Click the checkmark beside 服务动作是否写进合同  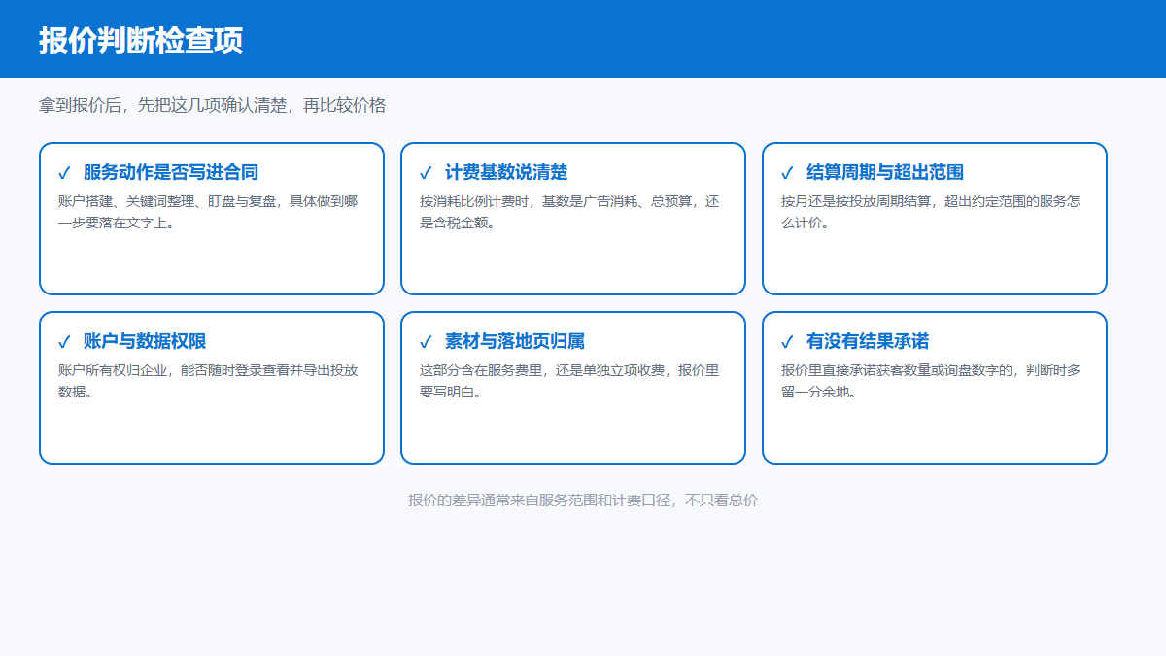tap(64, 173)
